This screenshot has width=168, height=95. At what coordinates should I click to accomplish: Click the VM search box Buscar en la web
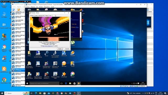[x=44, y=83]
